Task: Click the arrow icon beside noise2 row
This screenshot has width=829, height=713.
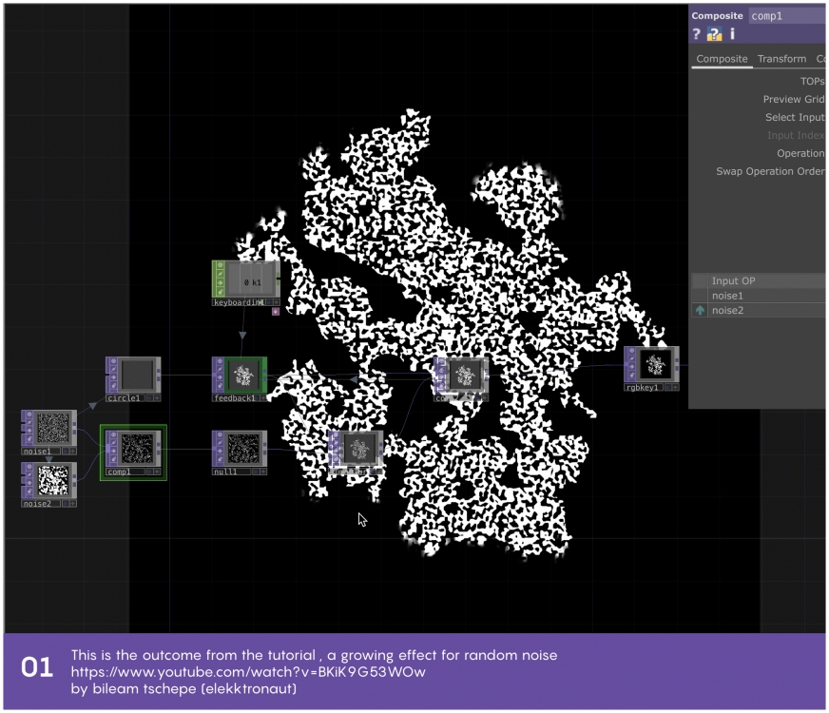Action: pyautogui.click(x=701, y=310)
